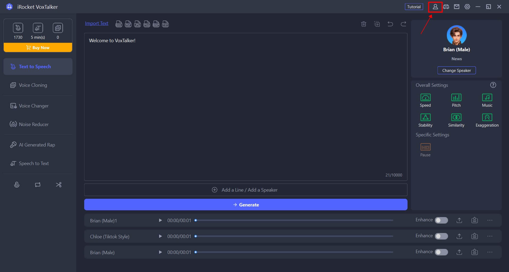Seek on the Brian (Male) track progress bar
Image resolution: width=509 pixels, height=272 pixels.
click(294, 252)
